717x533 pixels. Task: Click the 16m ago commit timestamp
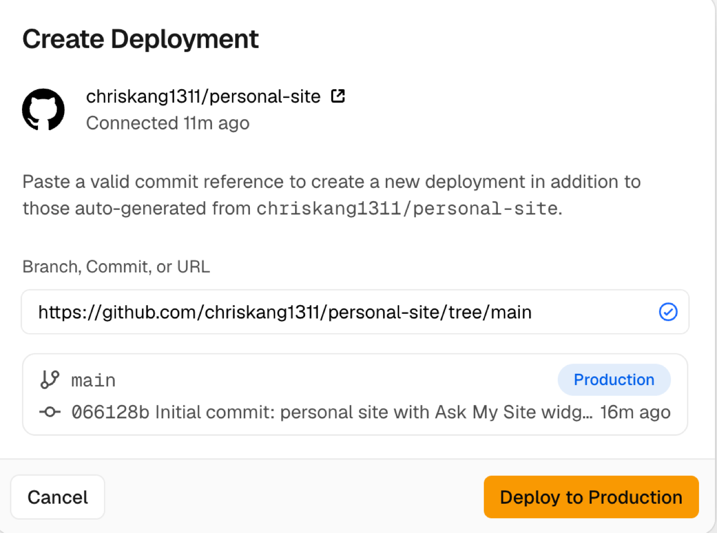click(635, 412)
